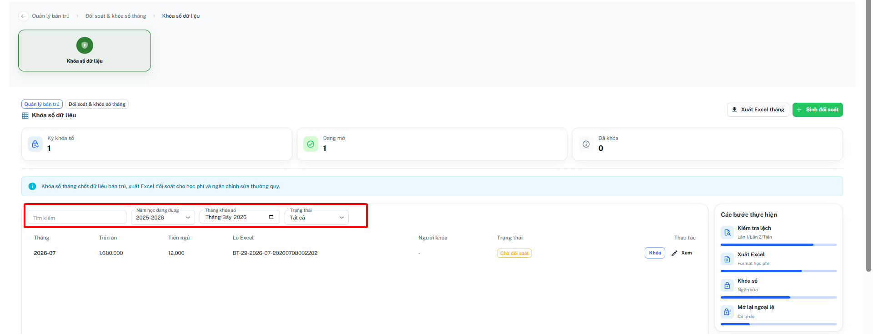The image size is (873, 334).
Task: Open the Tháng khóa sổ month field
Action: 240,217
